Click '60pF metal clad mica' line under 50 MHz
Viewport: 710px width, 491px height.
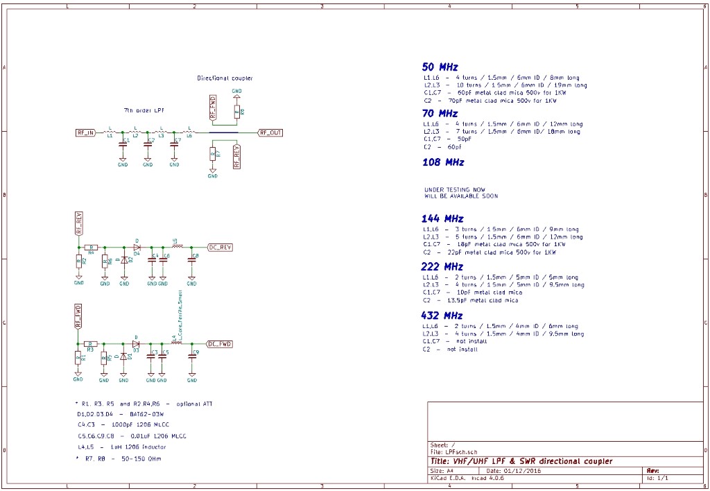[495, 93]
